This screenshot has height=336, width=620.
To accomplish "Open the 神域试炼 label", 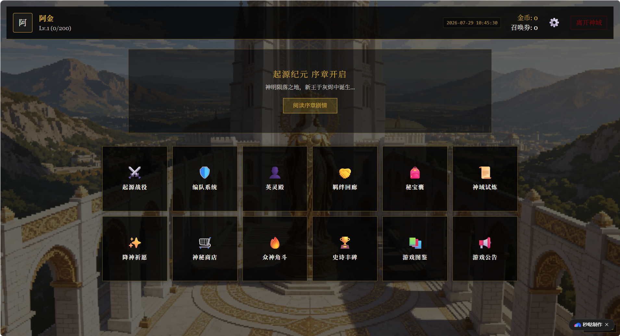I will click(485, 187).
